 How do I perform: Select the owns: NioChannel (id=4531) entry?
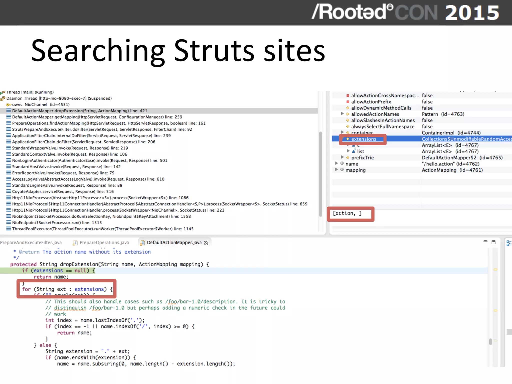41,104
